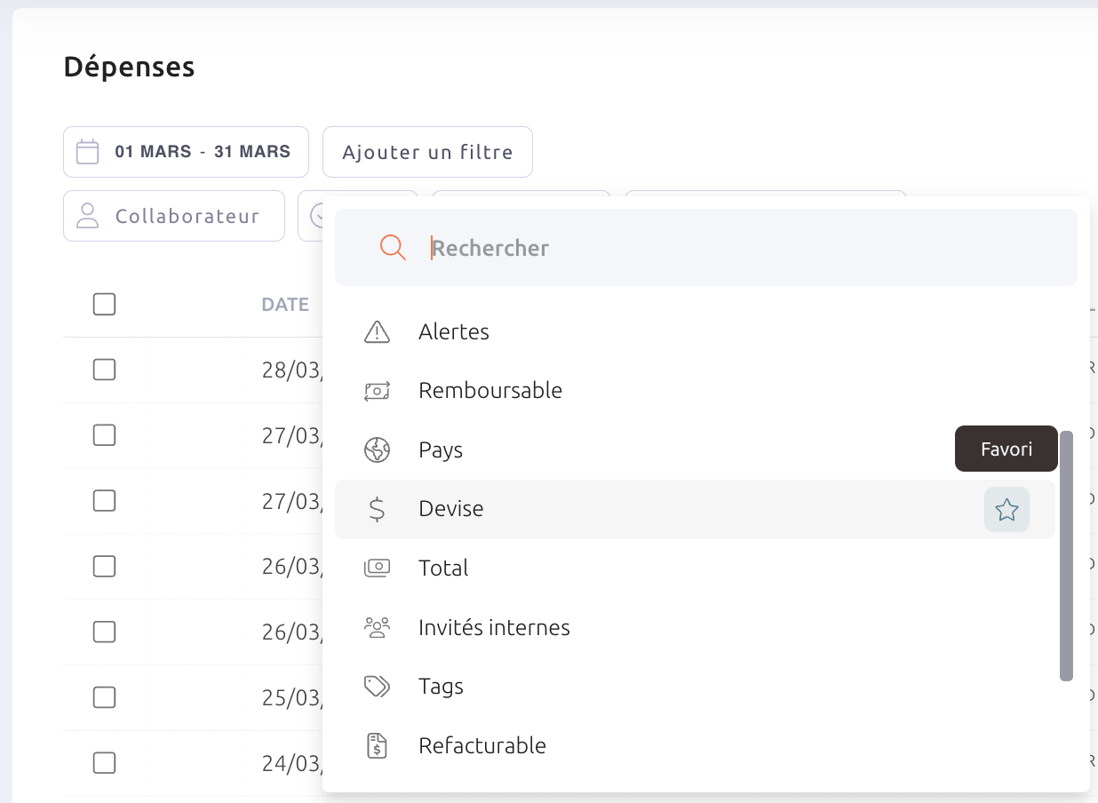The width and height of the screenshot is (1098, 803).
Task: Focus the Rechercher search field
Action: [x=706, y=248]
